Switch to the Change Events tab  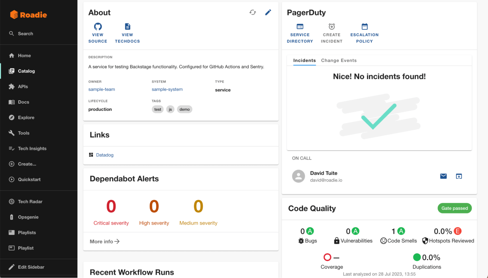[x=339, y=60]
